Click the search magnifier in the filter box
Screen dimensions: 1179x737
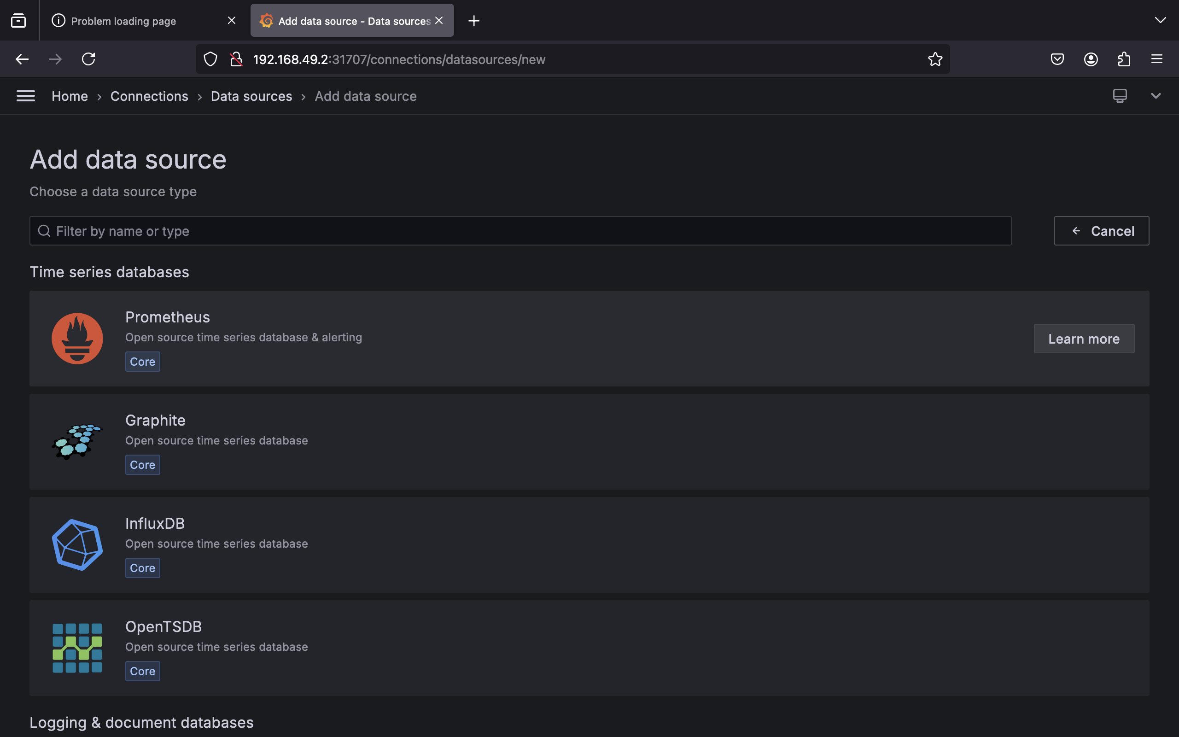[x=44, y=231]
